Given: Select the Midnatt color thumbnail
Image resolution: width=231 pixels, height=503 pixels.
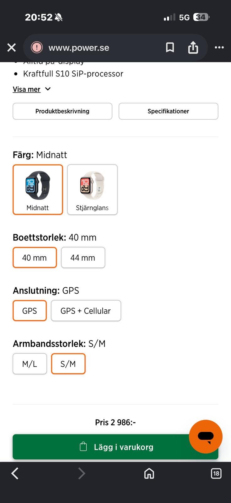Looking at the screenshot, I should 38,190.
